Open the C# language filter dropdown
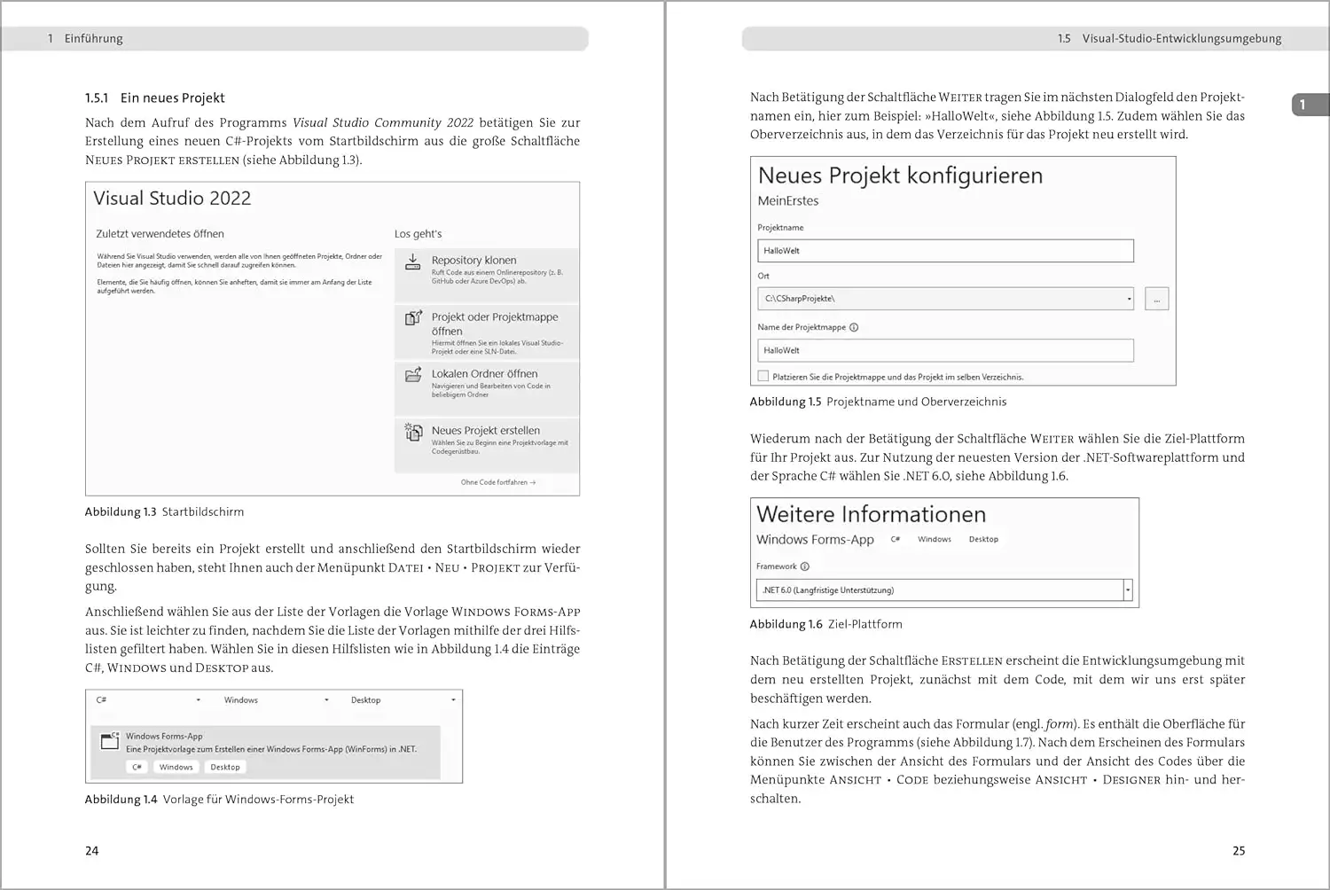1330x890 pixels. pyautogui.click(x=198, y=700)
